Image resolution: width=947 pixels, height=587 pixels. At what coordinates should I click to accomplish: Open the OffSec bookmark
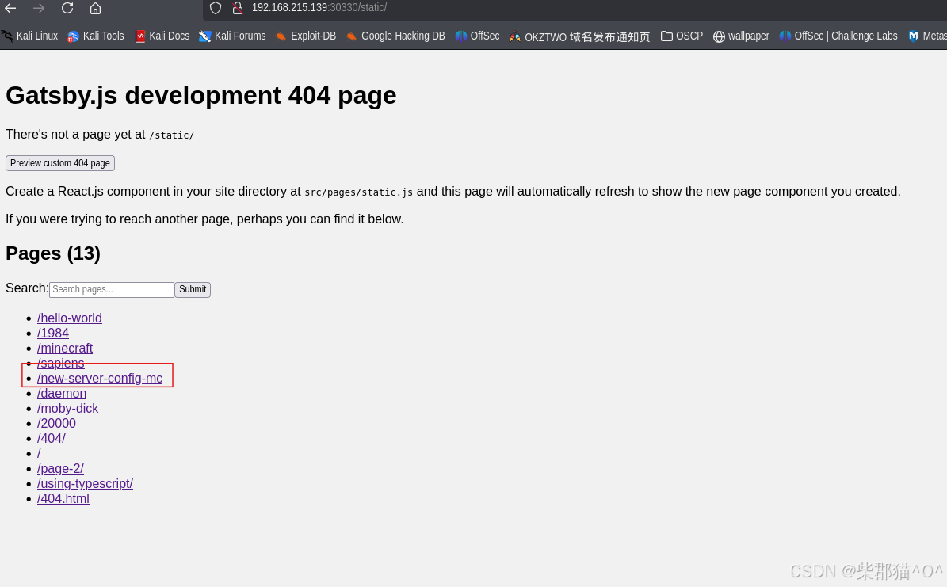point(477,36)
